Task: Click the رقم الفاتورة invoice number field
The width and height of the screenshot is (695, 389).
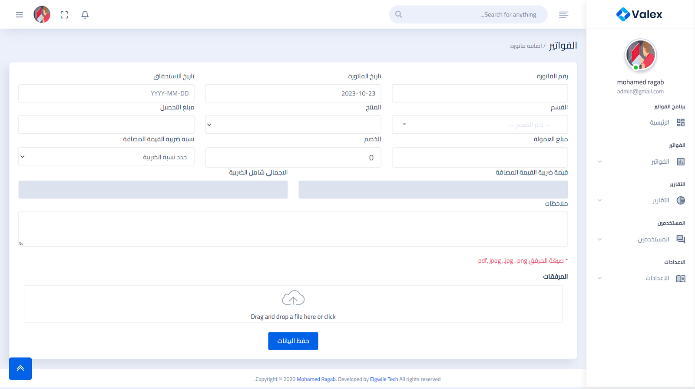Action: [x=480, y=93]
